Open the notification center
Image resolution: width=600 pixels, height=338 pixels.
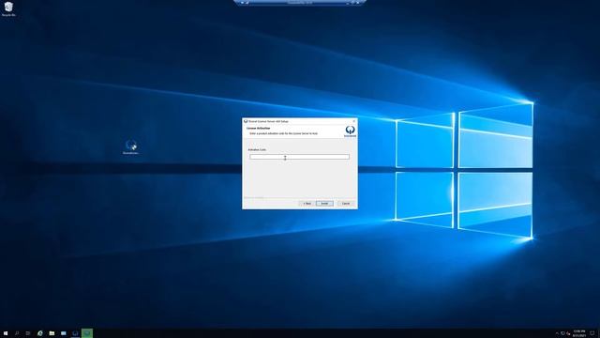[592, 333]
